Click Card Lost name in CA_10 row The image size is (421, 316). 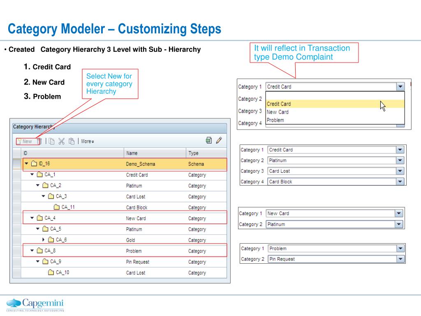pyautogui.click(x=136, y=273)
